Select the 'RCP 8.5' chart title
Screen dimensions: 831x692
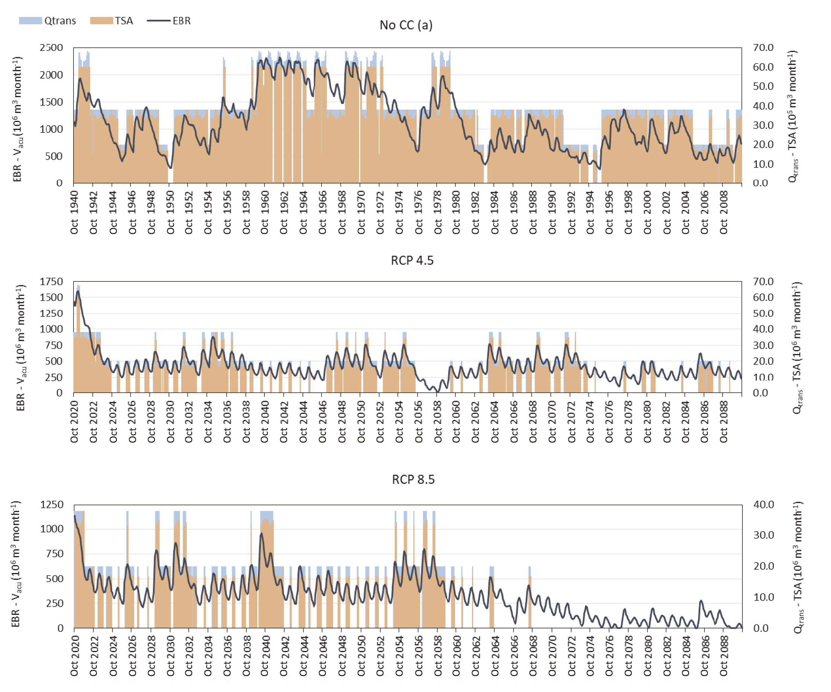[x=413, y=479]
